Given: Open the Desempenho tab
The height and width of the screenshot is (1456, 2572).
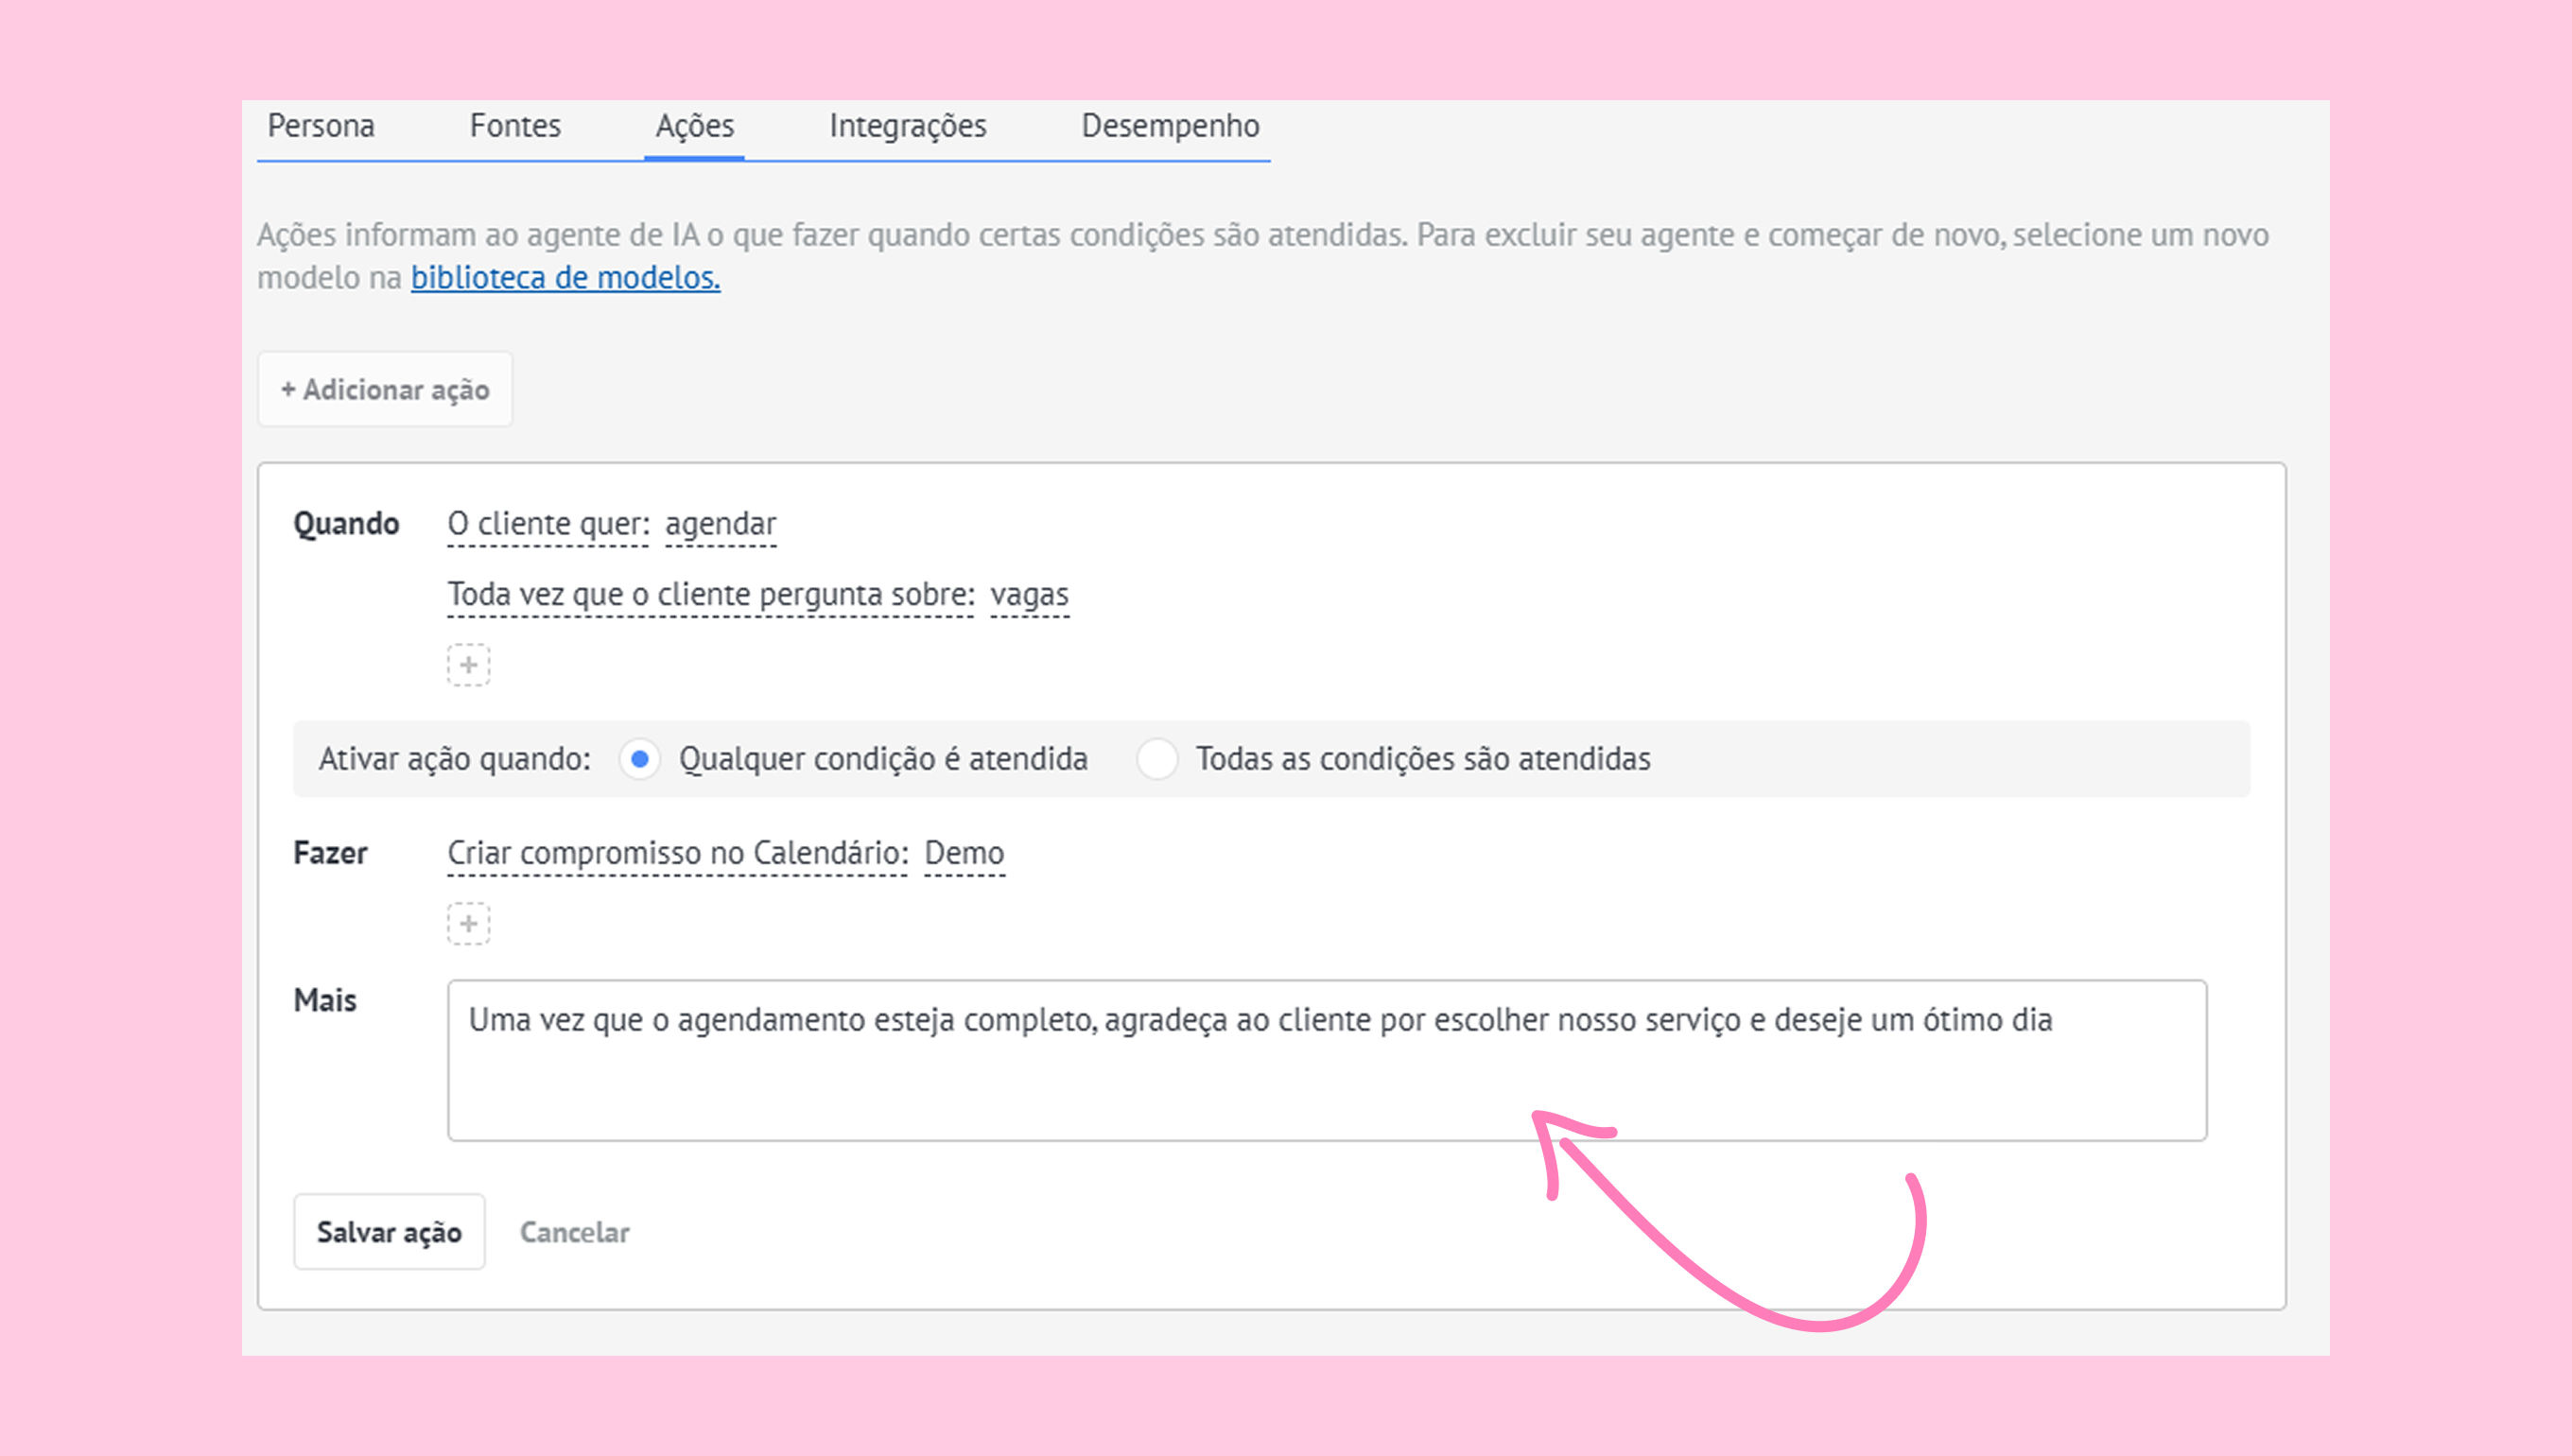Looking at the screenshot, I should click(x=1170, y=126).
